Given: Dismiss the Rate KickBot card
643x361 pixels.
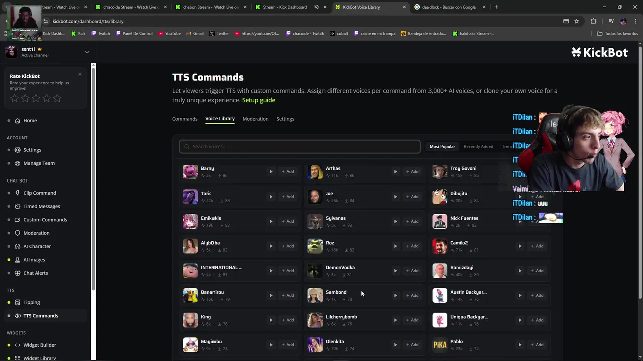Looking at the screenshot, I should click(x=80, y=74).
